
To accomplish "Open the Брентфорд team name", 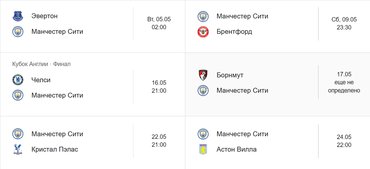I will pos(234,32).
